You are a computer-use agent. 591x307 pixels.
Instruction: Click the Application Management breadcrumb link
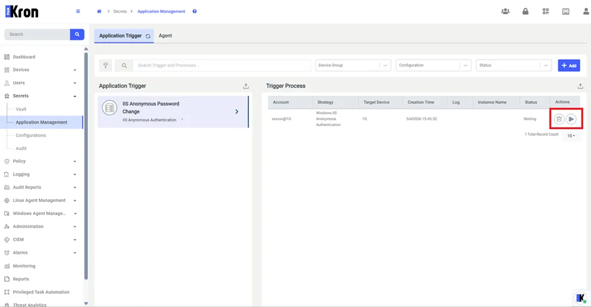point(161,11)
